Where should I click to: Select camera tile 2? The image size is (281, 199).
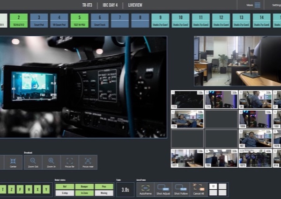[x=19, y=21]
